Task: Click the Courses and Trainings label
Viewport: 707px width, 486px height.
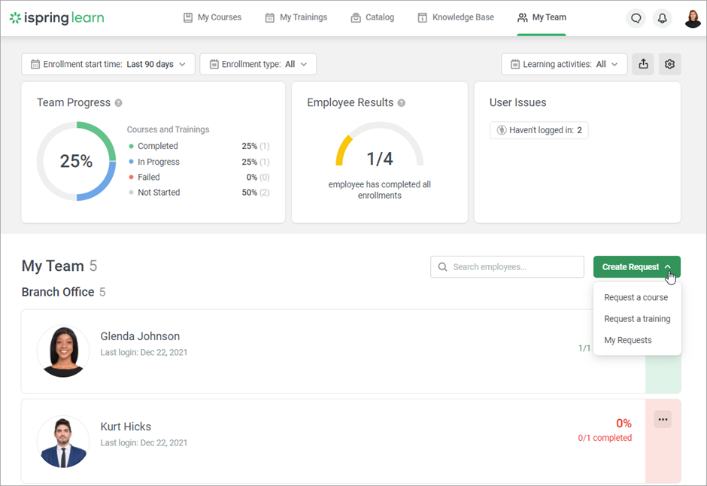Action: pyautogui.click(x=168, y=130)
